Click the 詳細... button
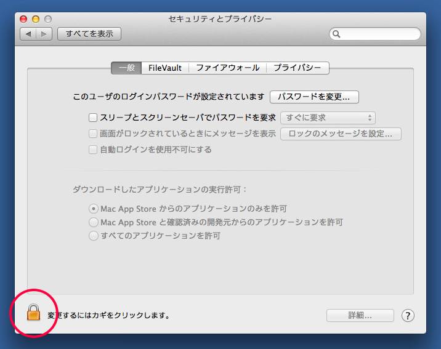This screenshot has height=349, width=441. pyautogui.click(x=360, y=316)
